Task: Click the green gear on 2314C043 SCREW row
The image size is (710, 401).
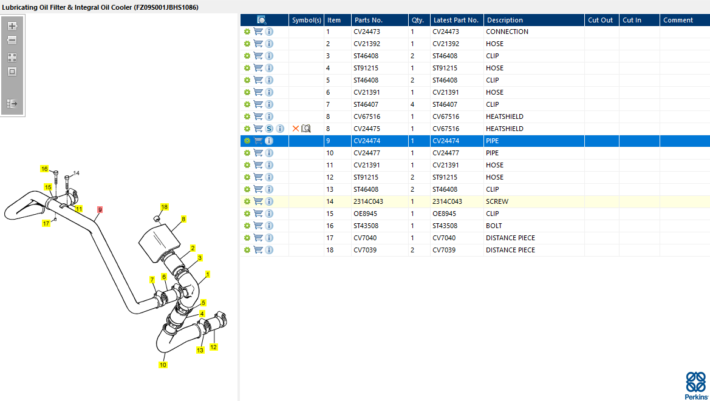Action: [247, 201]
